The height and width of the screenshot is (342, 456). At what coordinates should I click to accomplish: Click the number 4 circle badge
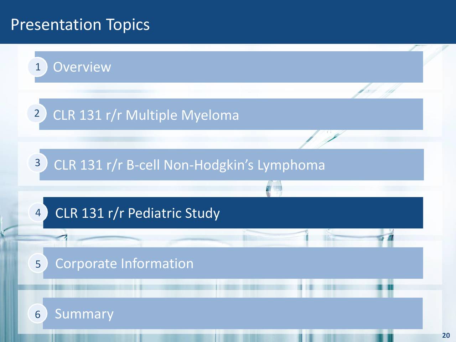click(x=38, y=213)
